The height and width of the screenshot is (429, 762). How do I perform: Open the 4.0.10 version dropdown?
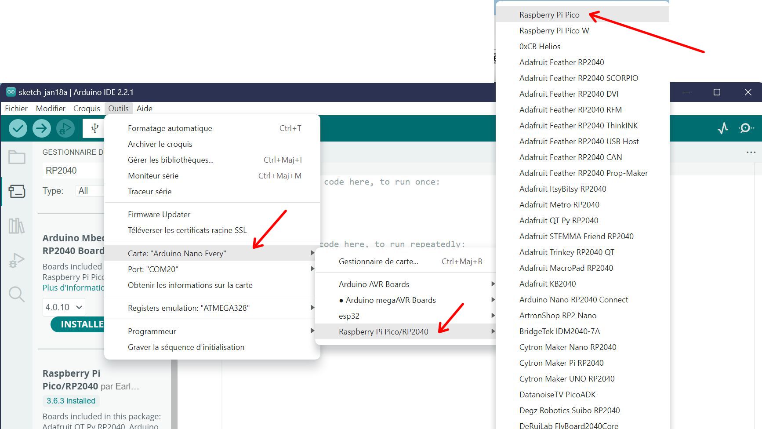click(x=64, y=307)
